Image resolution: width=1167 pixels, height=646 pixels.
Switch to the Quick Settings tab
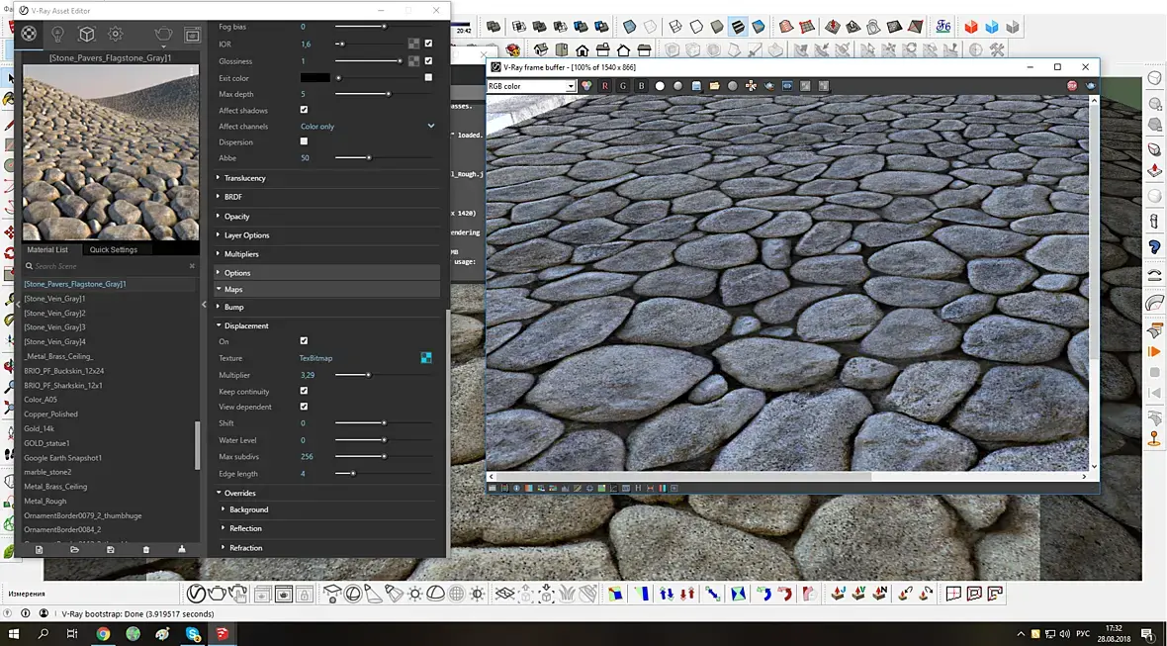click(114, 249)
